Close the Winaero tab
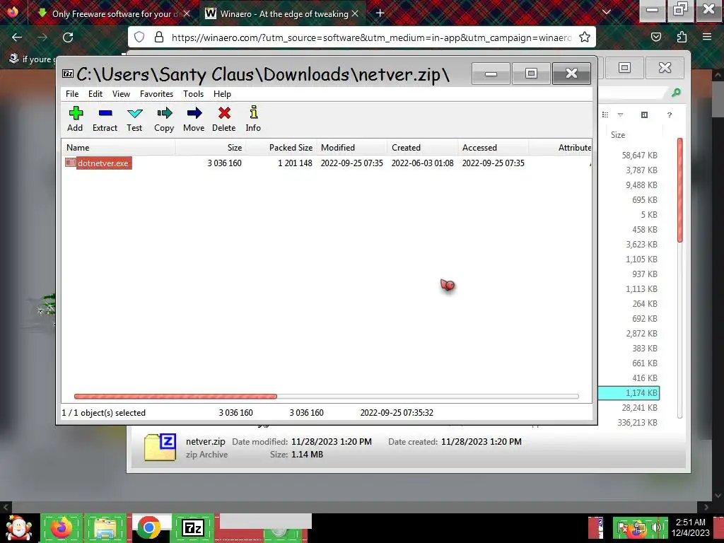 [355, 13]
